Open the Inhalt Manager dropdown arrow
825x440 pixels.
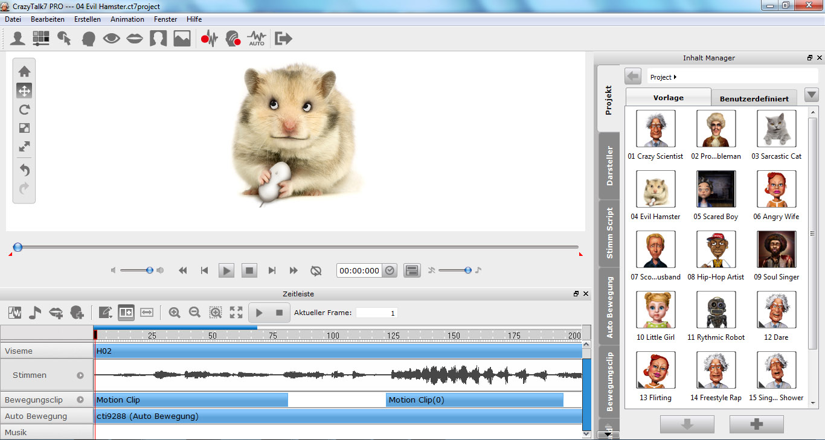811,95
